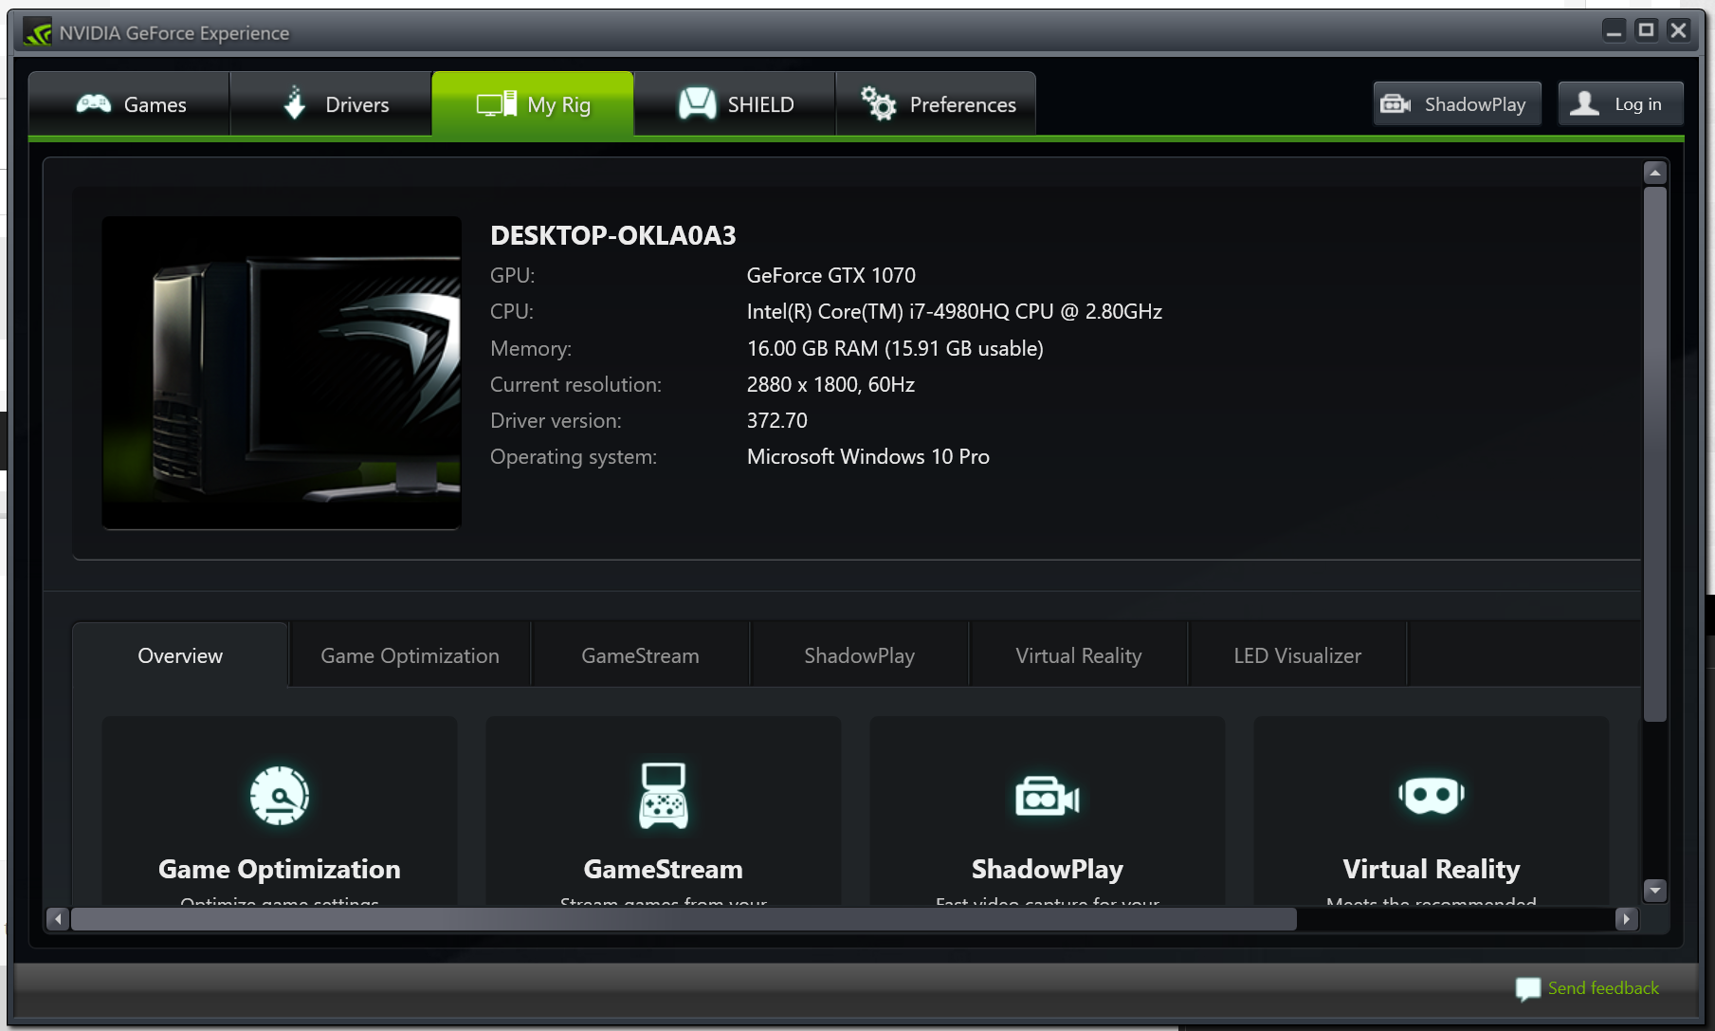This screenshot has height=1031, width=1715.
Task: Open the LED Visualizer sub-tab
Action: point(1297,654)
